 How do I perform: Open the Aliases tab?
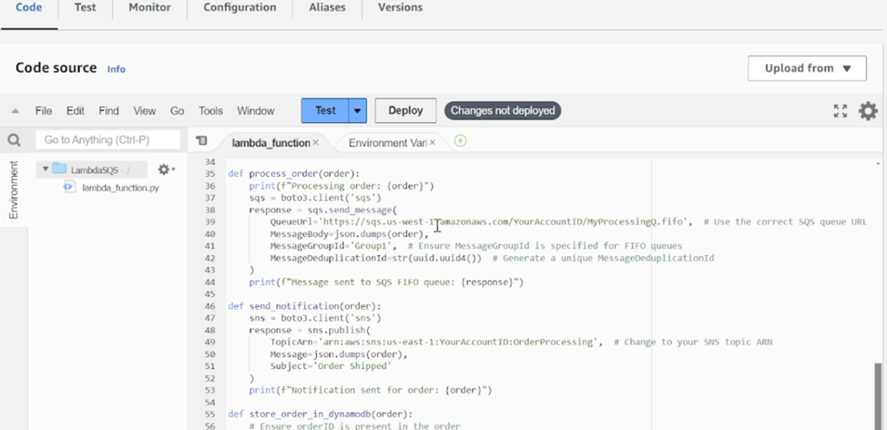click(x=326, y=8)
